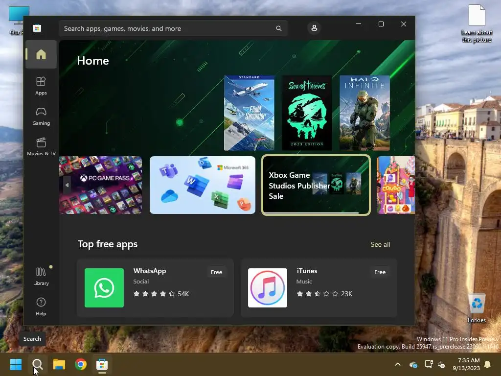Click the WhatsApp title text
501x376 pixels.
[x=150, y=271]
